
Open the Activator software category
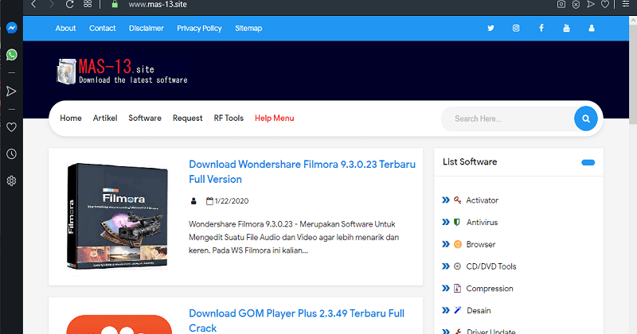click(482, 200)
